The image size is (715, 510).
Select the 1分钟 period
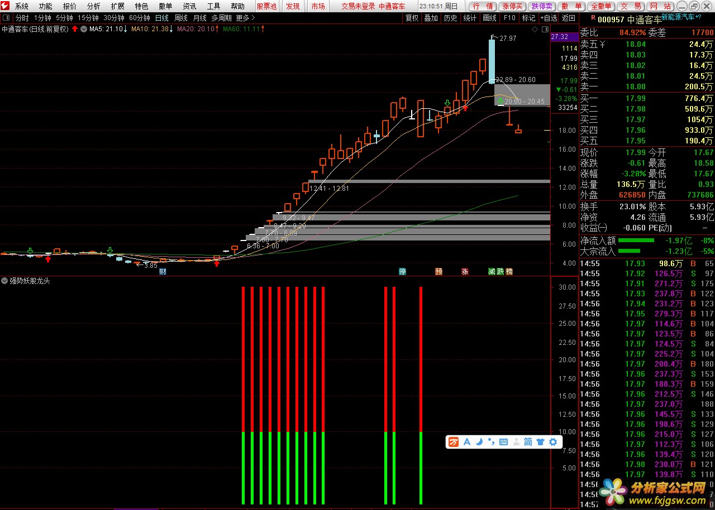42,18
